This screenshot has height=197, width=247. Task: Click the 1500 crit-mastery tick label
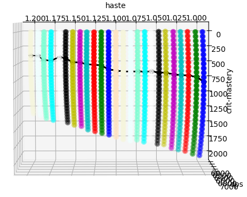pyautogui.click(x=218, y=124)
